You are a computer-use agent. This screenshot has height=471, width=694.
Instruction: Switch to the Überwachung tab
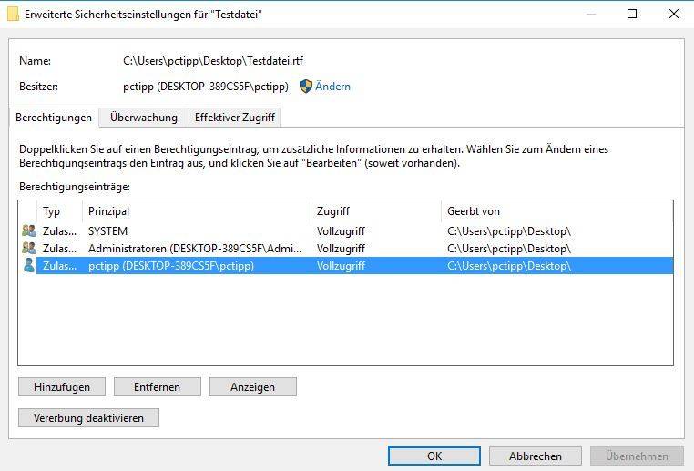[x=144, y=118]
